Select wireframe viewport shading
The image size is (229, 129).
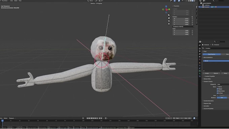point(189,1)
